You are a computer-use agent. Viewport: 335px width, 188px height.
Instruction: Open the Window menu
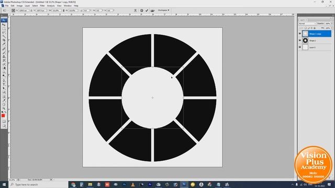point(68,6)
